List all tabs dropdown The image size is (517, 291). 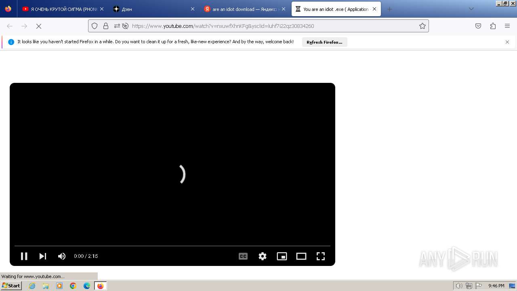coord(471,9)
